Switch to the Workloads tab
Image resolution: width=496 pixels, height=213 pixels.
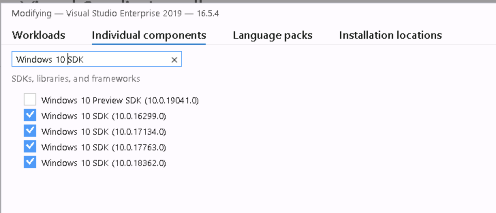click(x=38, y=35)
